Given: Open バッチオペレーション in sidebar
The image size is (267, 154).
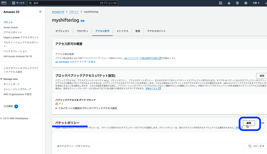Looking at the screenshot, I should point(15,51).
